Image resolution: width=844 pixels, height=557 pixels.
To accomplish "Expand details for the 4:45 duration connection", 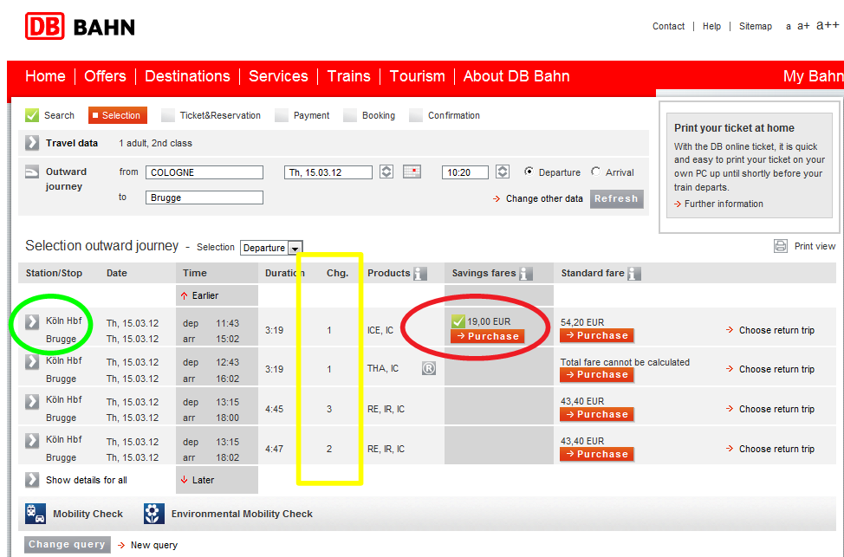I will 32,401.
